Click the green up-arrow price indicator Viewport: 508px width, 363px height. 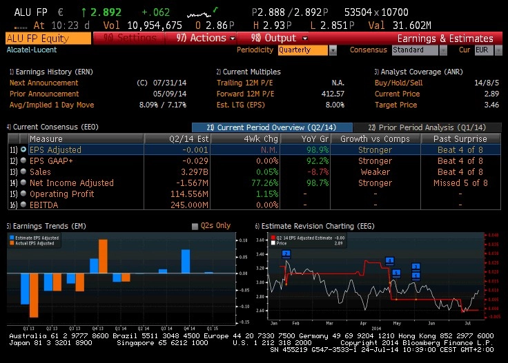(x=84, y=12)
